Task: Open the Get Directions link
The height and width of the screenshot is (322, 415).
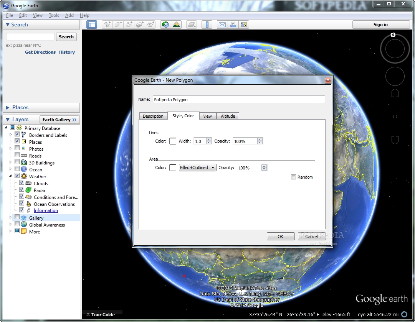Action: [40, 52]
